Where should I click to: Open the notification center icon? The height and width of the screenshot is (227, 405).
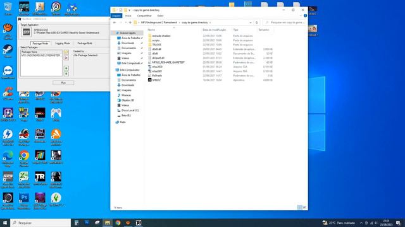point(398,223)
